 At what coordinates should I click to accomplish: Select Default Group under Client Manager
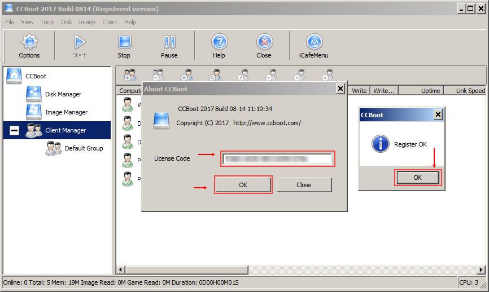pos(84,148)
